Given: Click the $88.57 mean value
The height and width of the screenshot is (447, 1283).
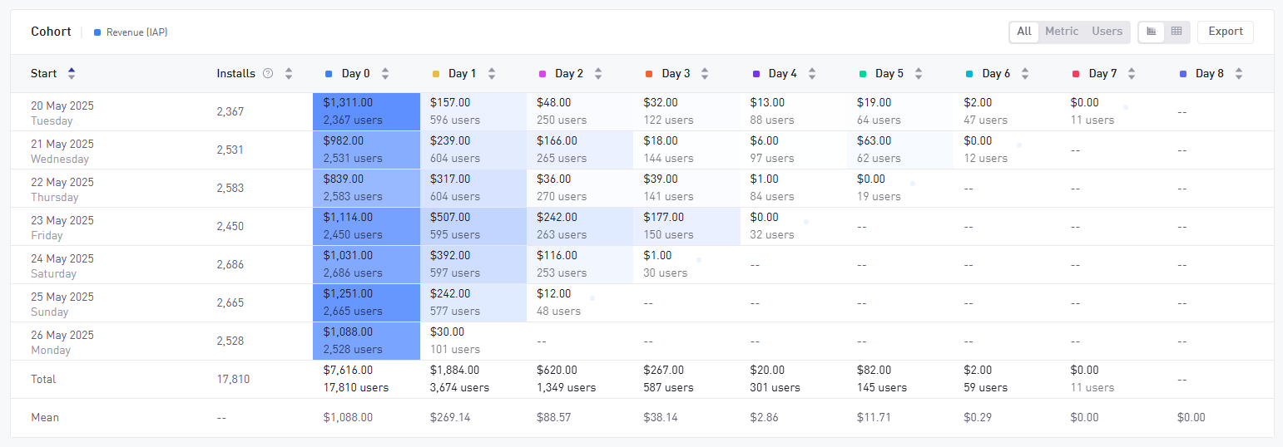Looking at the screenshot, I should [554, 417].
